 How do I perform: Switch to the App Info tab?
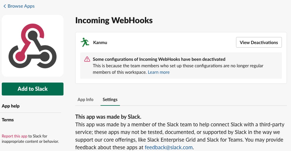click(x=85, y=100)
